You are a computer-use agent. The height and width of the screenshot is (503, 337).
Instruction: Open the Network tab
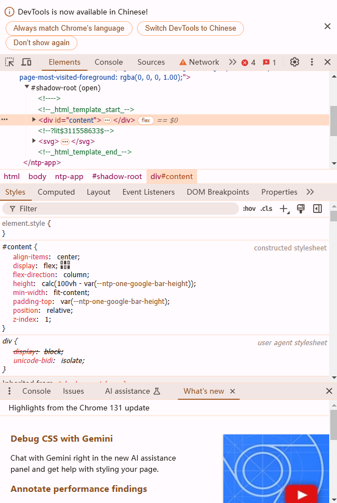coord(199,62)
